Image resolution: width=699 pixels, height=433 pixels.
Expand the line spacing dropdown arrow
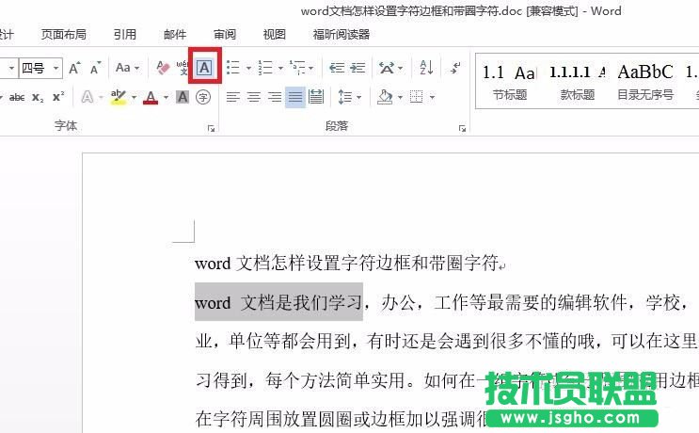pyautogui.click(x=358, y=97)
